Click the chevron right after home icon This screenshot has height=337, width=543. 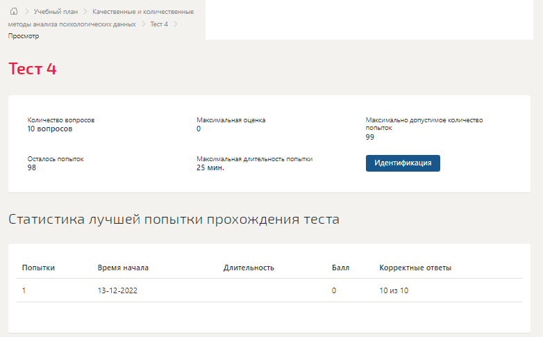click(26, 12)
